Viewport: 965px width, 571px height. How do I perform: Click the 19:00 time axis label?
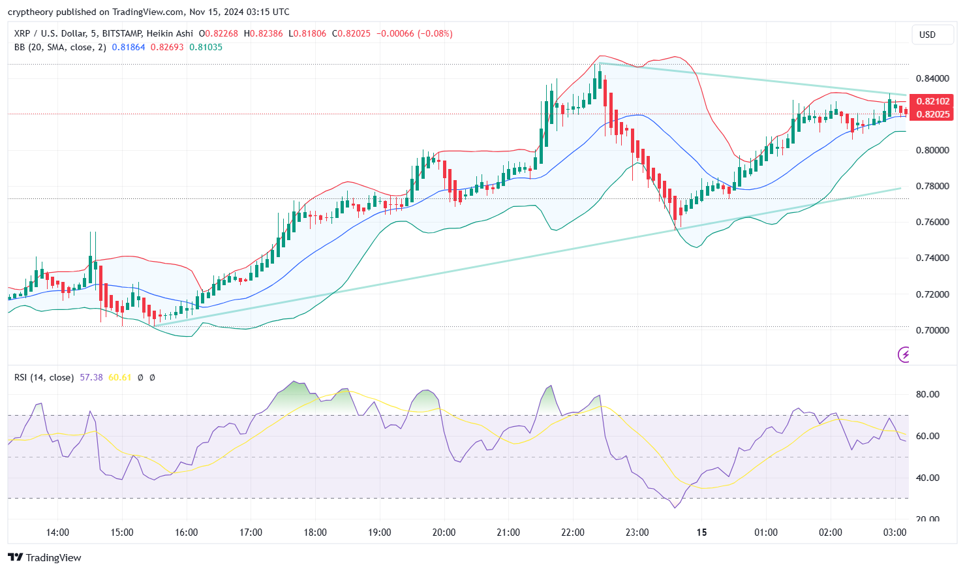click(380, 532)
